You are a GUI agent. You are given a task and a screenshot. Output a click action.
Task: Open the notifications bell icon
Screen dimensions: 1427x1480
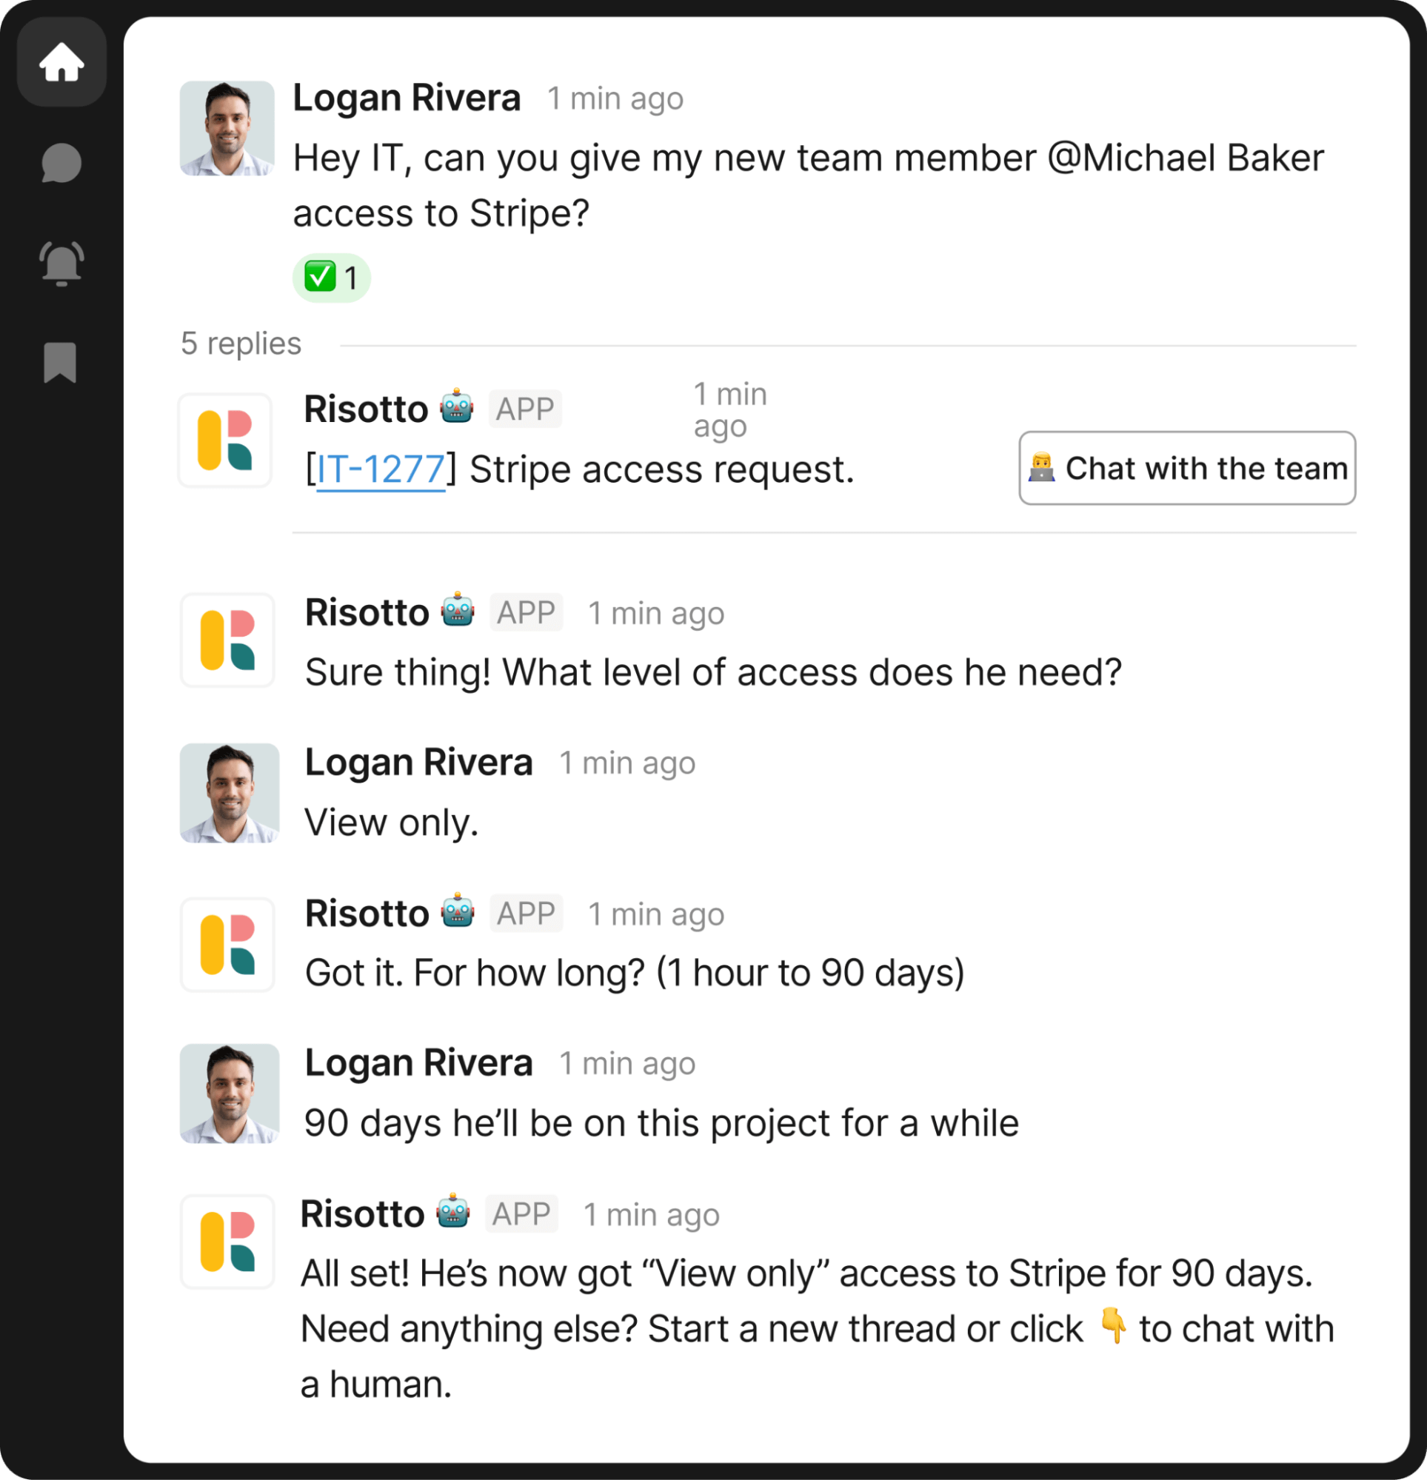61,264
